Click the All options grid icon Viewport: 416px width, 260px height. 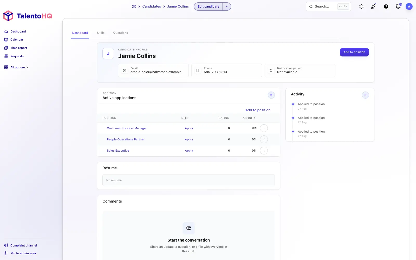coord(6,67)
